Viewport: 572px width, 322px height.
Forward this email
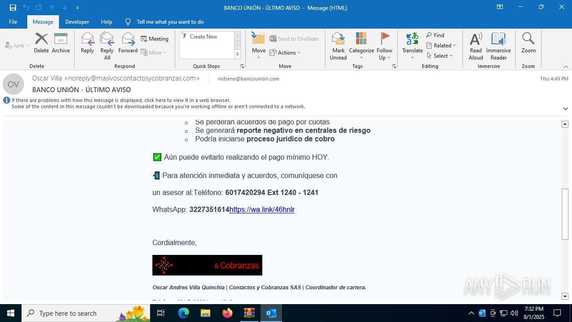[128, 43]
